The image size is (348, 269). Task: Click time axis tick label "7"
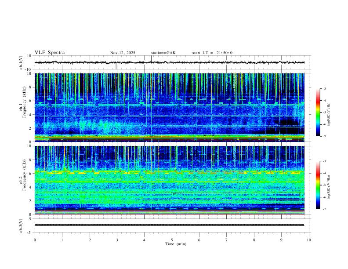click(x=227, y=240)
